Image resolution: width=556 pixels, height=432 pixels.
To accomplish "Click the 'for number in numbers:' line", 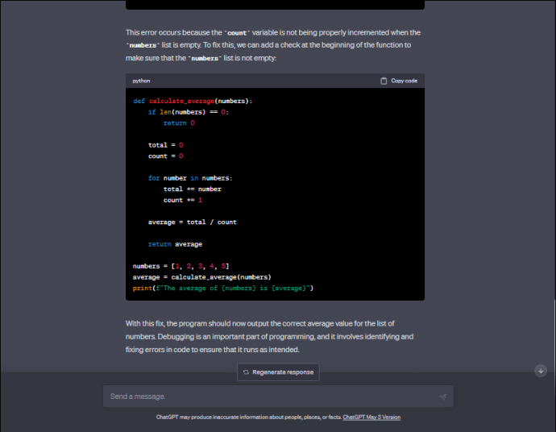I will click(x=190, y=178).
